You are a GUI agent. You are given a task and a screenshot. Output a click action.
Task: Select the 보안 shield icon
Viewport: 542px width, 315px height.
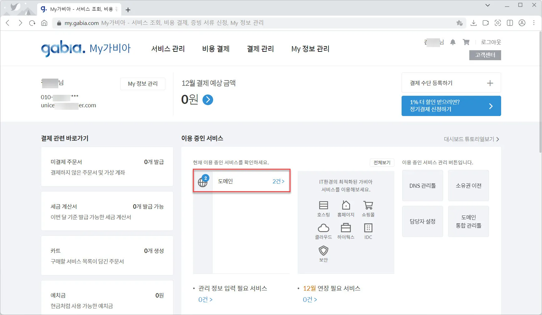323,250
